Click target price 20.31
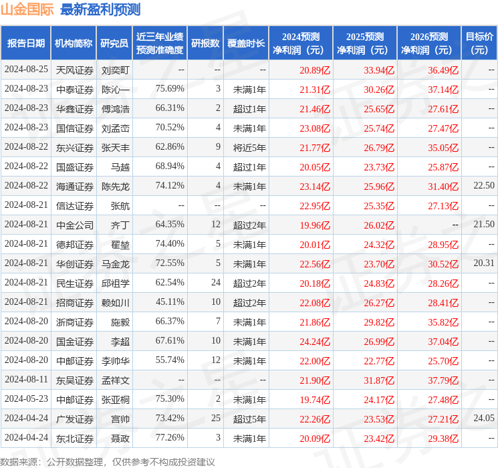This screenshot has height=468, width=498. tap(484, 263)
